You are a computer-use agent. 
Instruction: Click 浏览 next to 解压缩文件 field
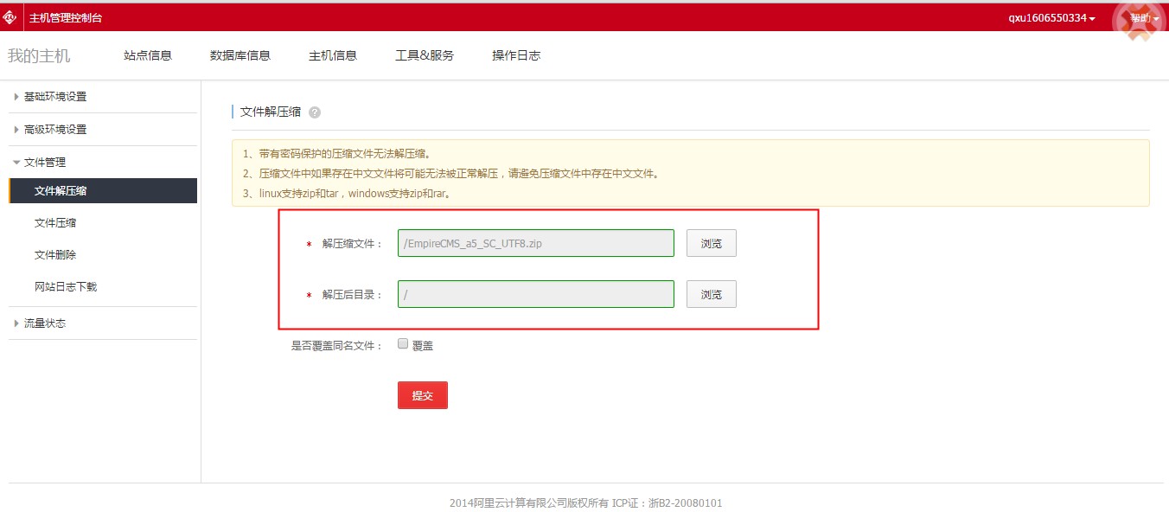(712, 244)
